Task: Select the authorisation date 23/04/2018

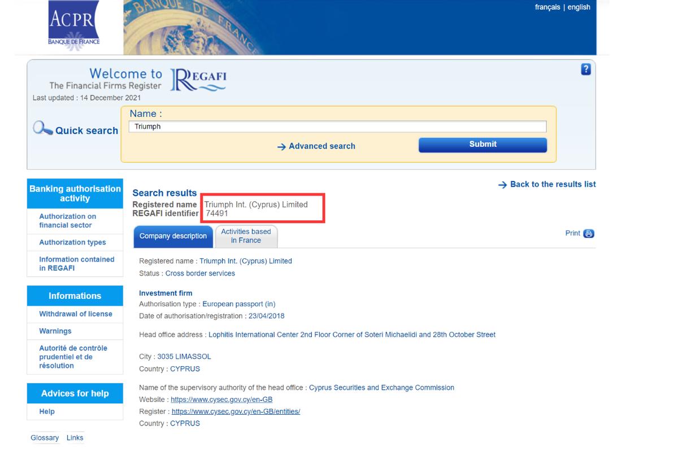Action: (266, 316)
